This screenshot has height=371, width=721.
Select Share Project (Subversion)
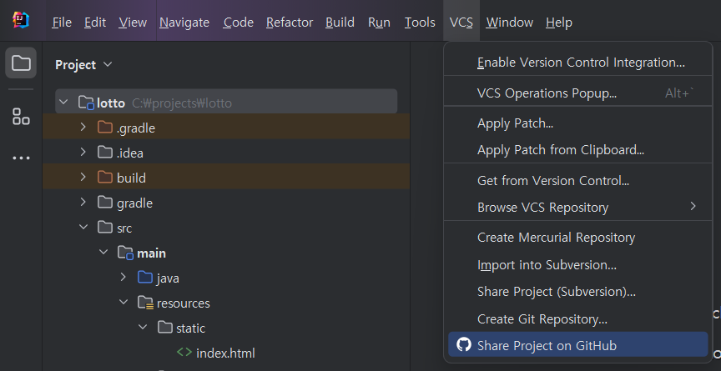click(x=578, y=292)
